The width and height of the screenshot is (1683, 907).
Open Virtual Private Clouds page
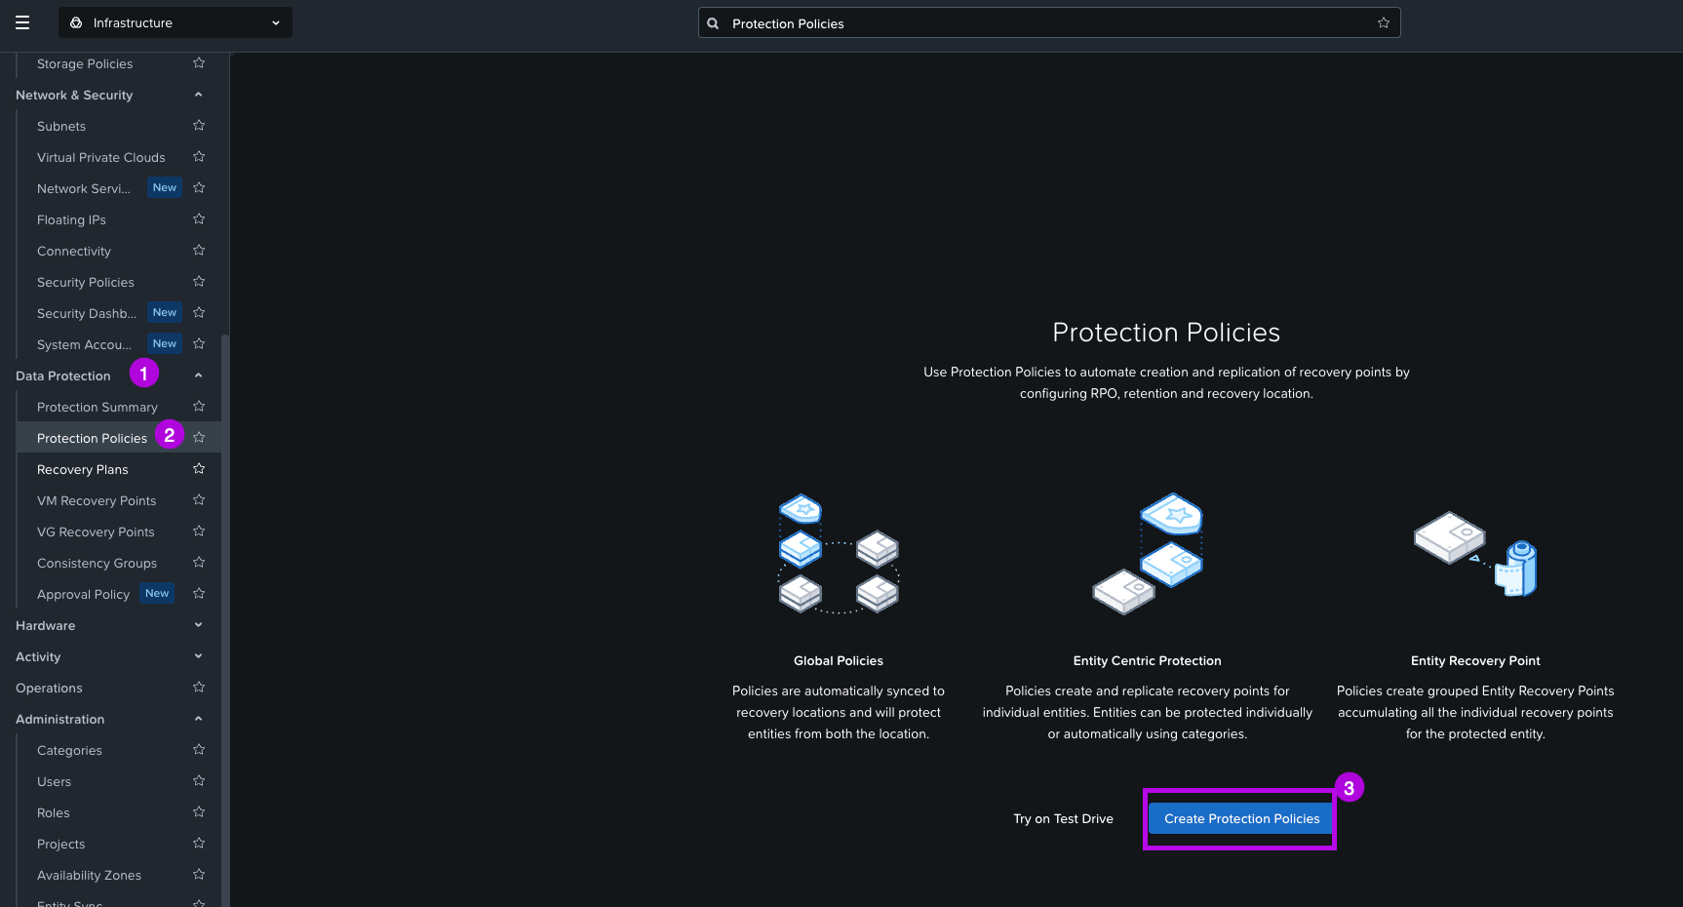tap(101, 157)
